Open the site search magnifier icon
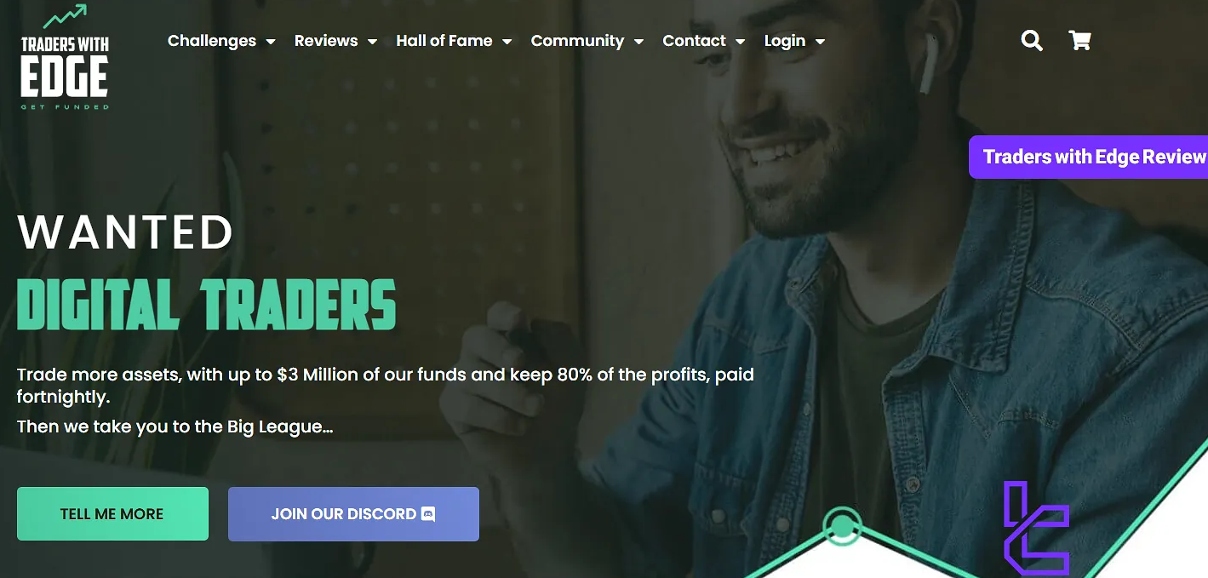 [x=1032, y=40]
